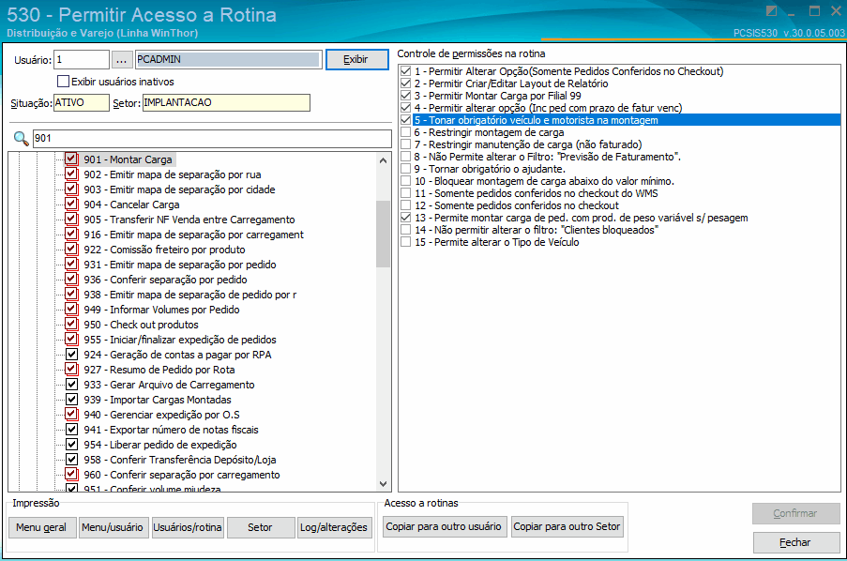Toggle permission 1 - Permitir Alterar Opção checkbox
The height and width of the screenshot is (561, 847).
click(x=405, y=71)
